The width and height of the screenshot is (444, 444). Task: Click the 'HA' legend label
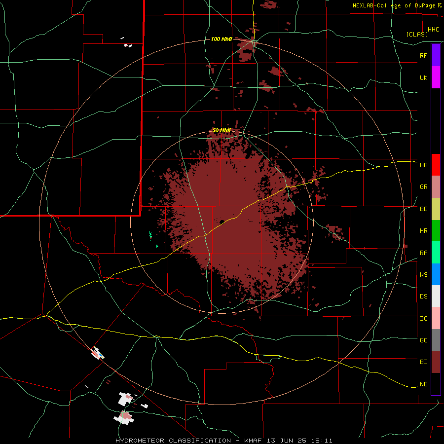pyautogui.click(x=423, y=165)
